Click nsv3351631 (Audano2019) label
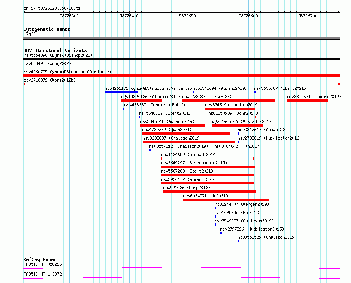Viewport: 351px width, 283px height. coord(314,97)
